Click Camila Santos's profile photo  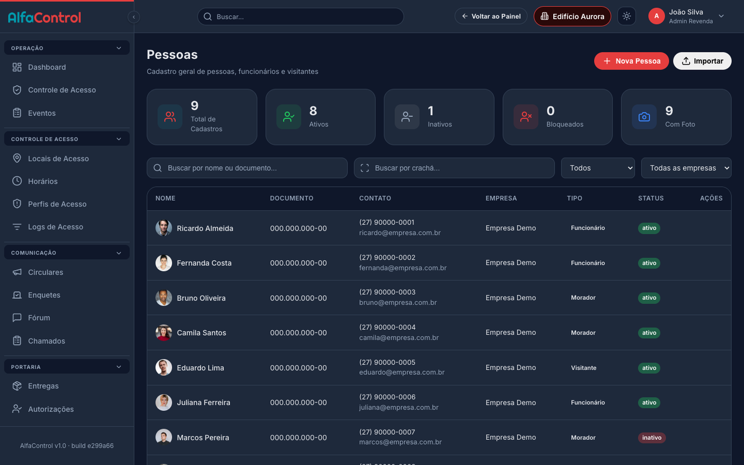tap(164, 332)
